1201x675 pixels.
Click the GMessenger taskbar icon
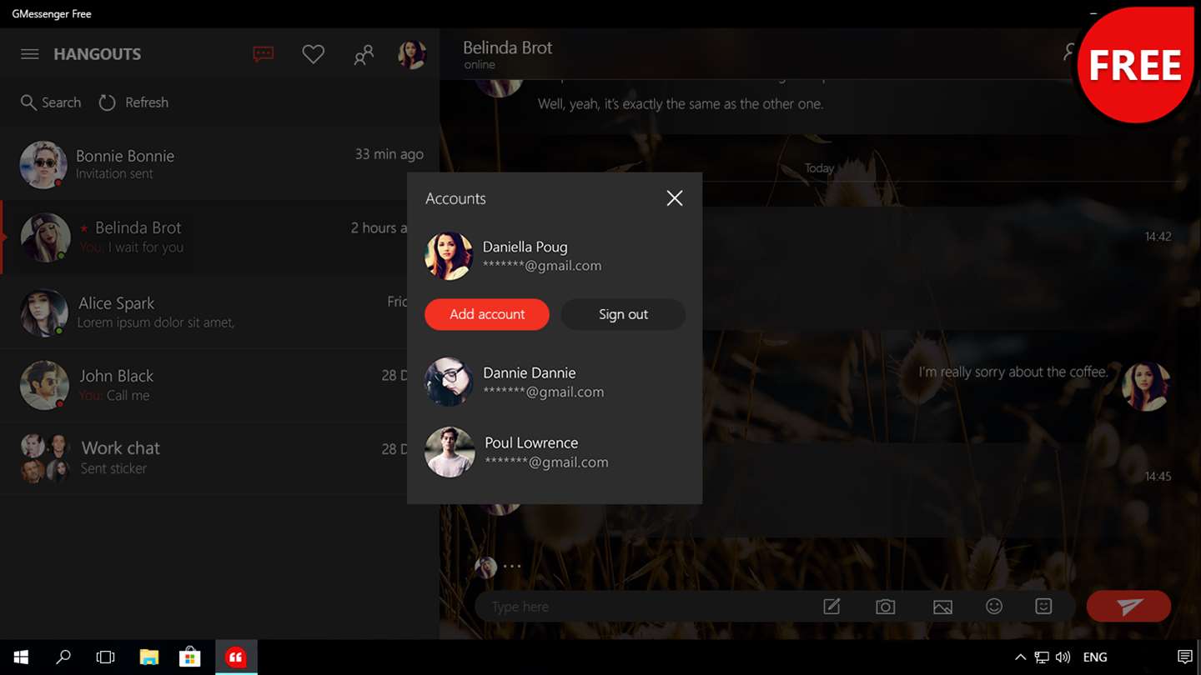click(236, 657)
